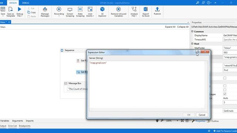This screenshot has height=133, width=237.
Task: Collapse the Host properties section
Action: pos(192,44)
